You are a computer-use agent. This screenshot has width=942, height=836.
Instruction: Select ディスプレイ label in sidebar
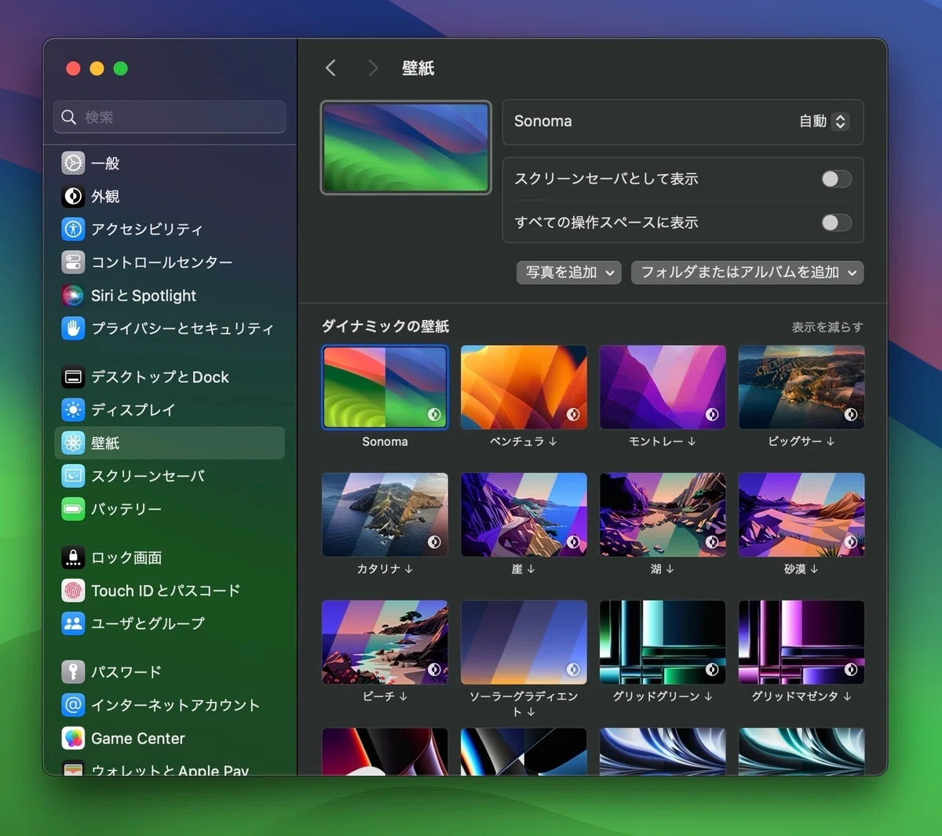point(133,410)
